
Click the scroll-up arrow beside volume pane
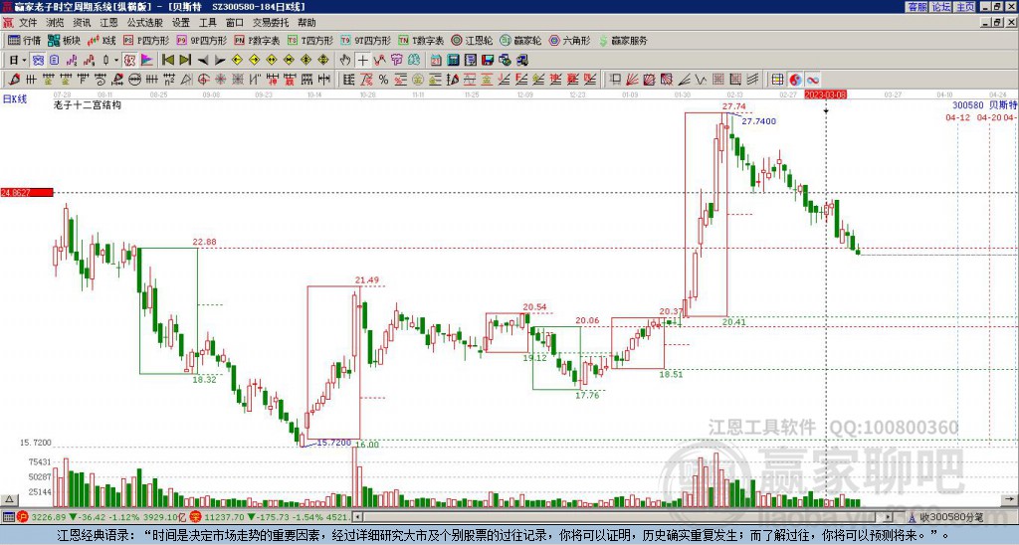click(x=9, y=499)
